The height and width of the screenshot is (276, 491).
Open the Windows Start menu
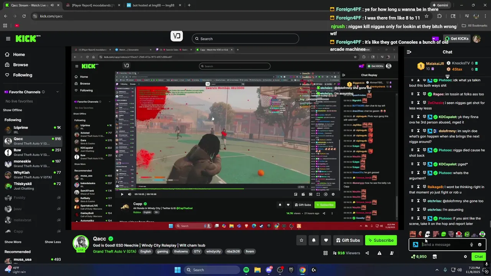click(178, 270)
